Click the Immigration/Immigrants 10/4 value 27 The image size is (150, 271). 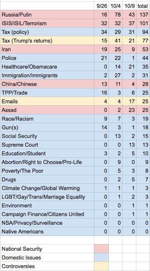point(115,75)
